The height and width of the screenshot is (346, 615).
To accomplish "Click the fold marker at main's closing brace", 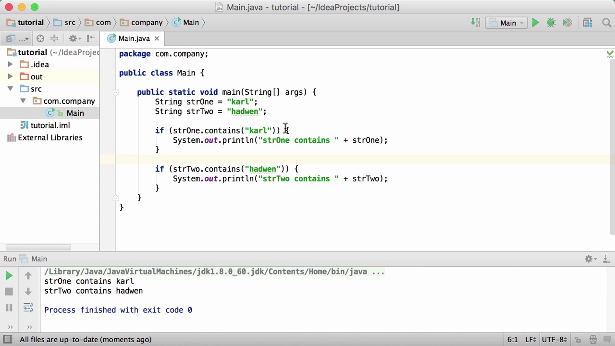I will tap(116, 198).
